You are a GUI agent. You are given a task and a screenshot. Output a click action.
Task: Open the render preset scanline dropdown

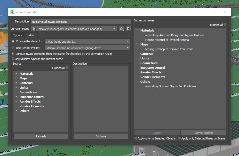(87, 48)
